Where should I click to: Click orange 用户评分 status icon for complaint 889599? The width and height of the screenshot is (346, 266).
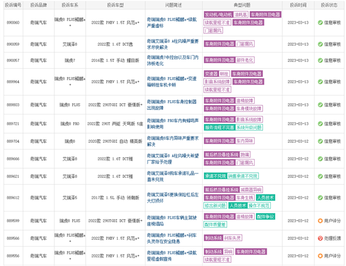coord(320,220)
